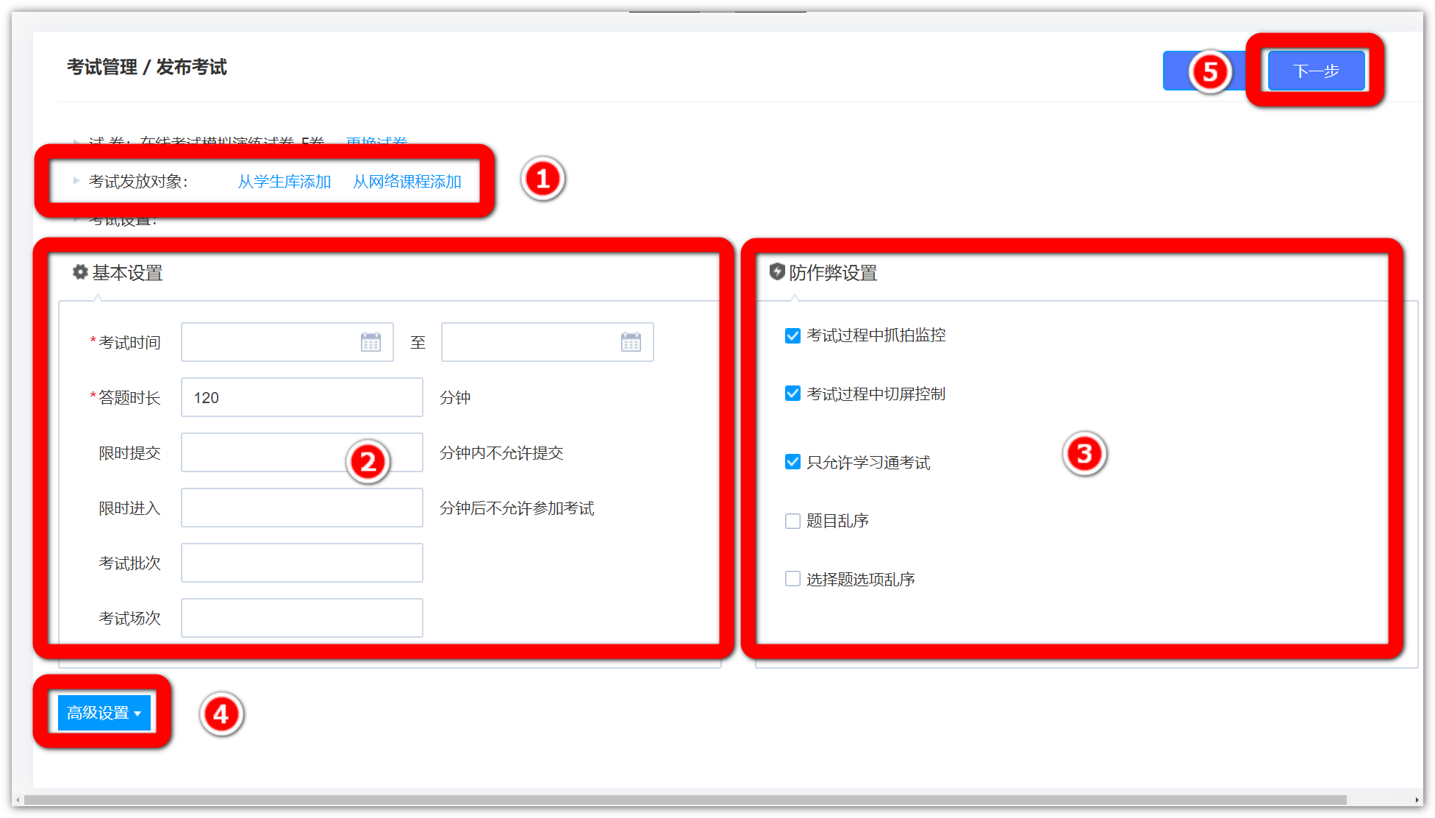Uncheck 考试过程中切屏控制 checkbox

point(792,394)
